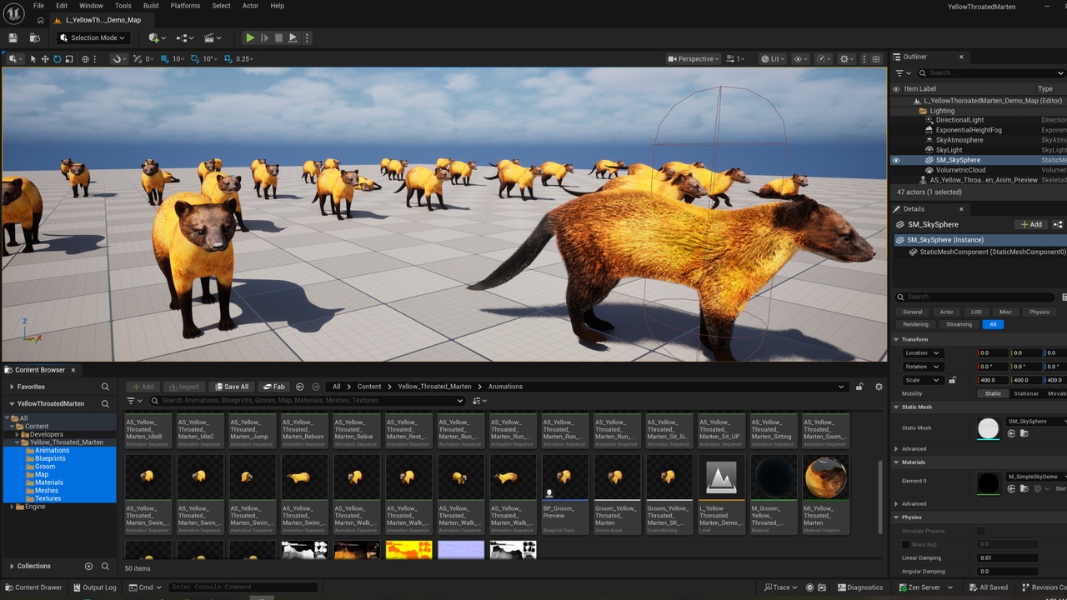1067x600 pixels.
Task: Switch to the Outliner tab
Action: [914, 57]
